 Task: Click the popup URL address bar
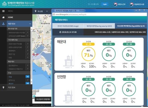click(100, 15)
